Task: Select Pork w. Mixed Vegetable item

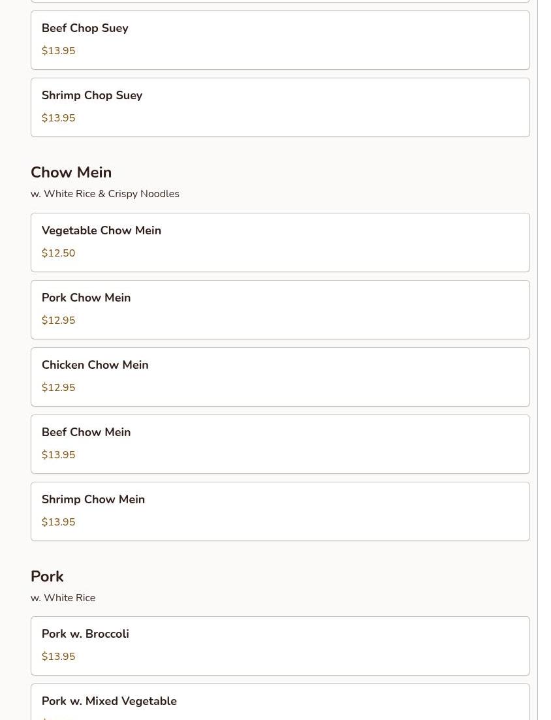Action: click(x=280, y=704)
